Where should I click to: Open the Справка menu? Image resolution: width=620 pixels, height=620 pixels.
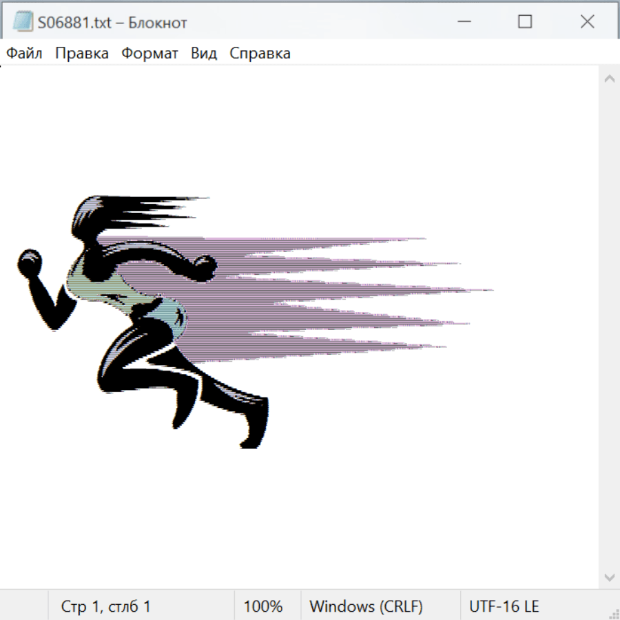click(x=260, y=54)
